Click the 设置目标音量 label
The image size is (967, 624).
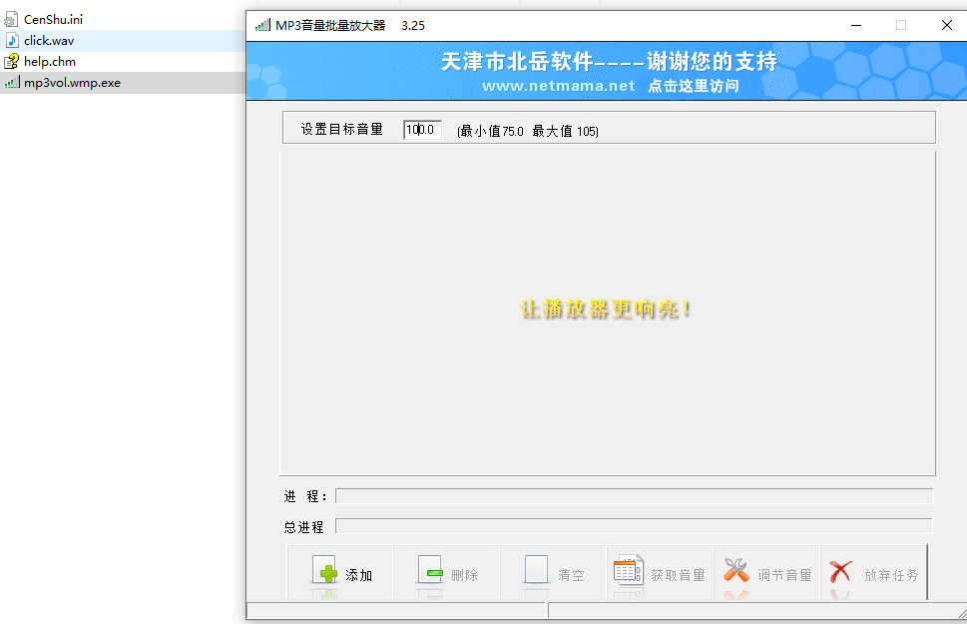[x=342, y=129]
